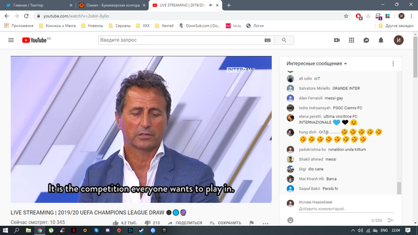418x235 pixels.
Task: Open Saipul Bakri chat avatar
Action: [290, 189]
